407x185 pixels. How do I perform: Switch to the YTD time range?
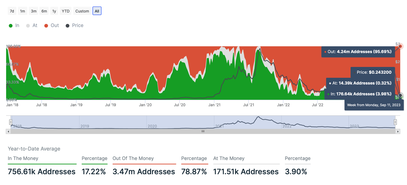(x=65, y=11)
